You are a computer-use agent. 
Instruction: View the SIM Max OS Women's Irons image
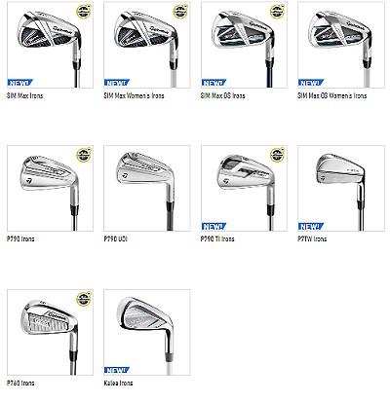341,45
